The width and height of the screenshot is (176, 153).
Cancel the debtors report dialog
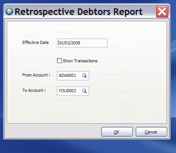[x=152, y=132]
